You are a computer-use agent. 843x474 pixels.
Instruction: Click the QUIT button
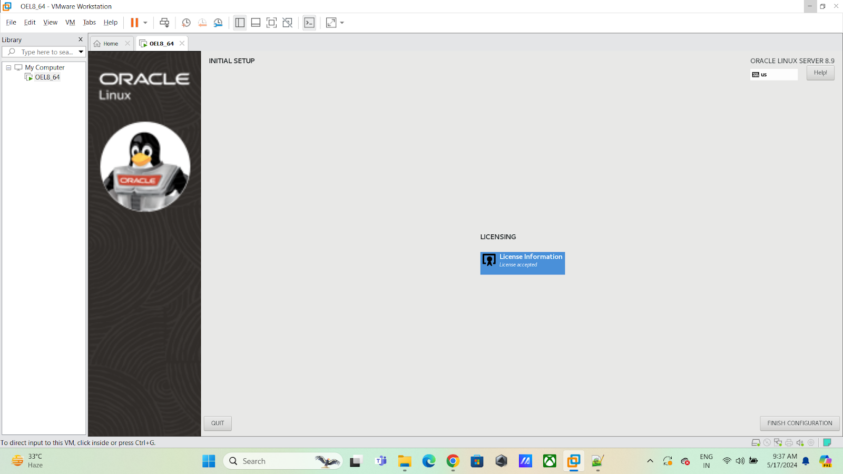pyautogui.click(x=218, y=423)
